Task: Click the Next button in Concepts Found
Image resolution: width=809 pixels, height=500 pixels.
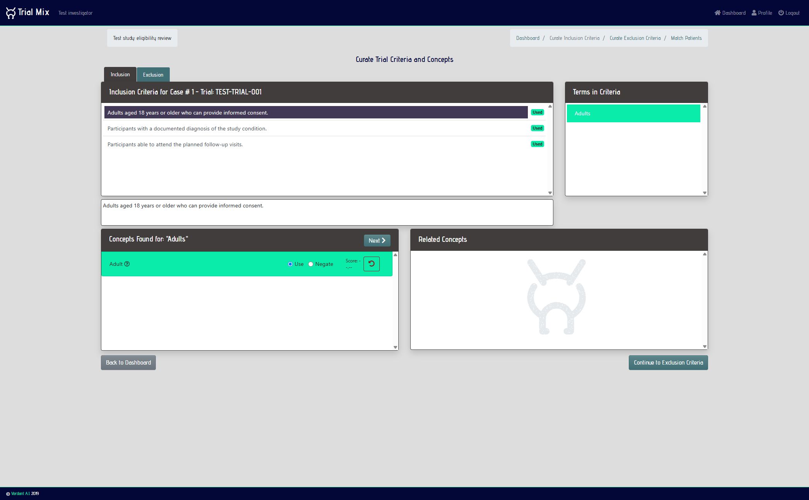Action: 377,240
